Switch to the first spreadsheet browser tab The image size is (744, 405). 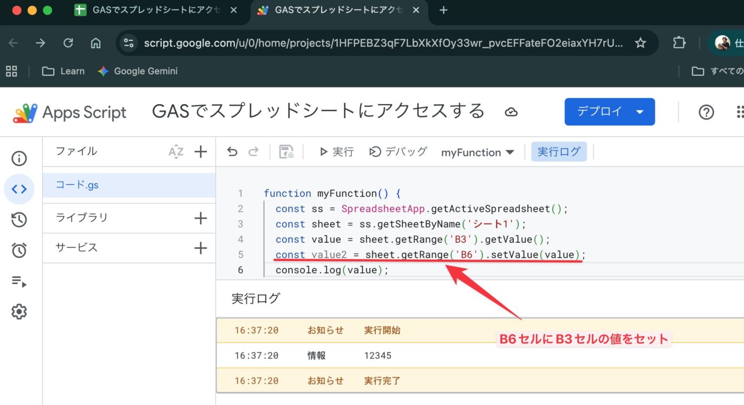point(155,11)
